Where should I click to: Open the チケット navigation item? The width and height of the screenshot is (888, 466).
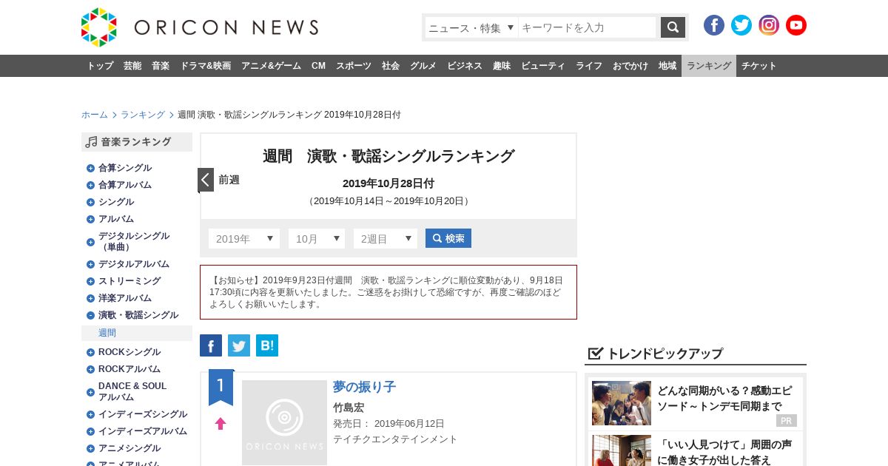click(x=759, y=66)
